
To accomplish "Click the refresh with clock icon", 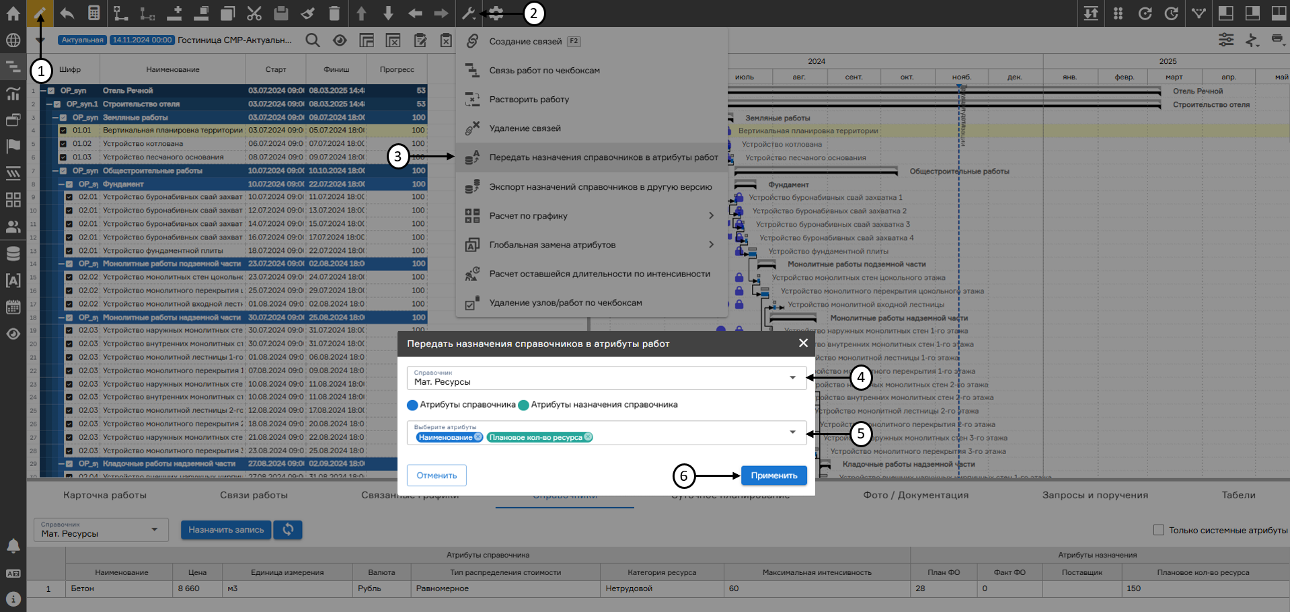I will click(1172, 13).
